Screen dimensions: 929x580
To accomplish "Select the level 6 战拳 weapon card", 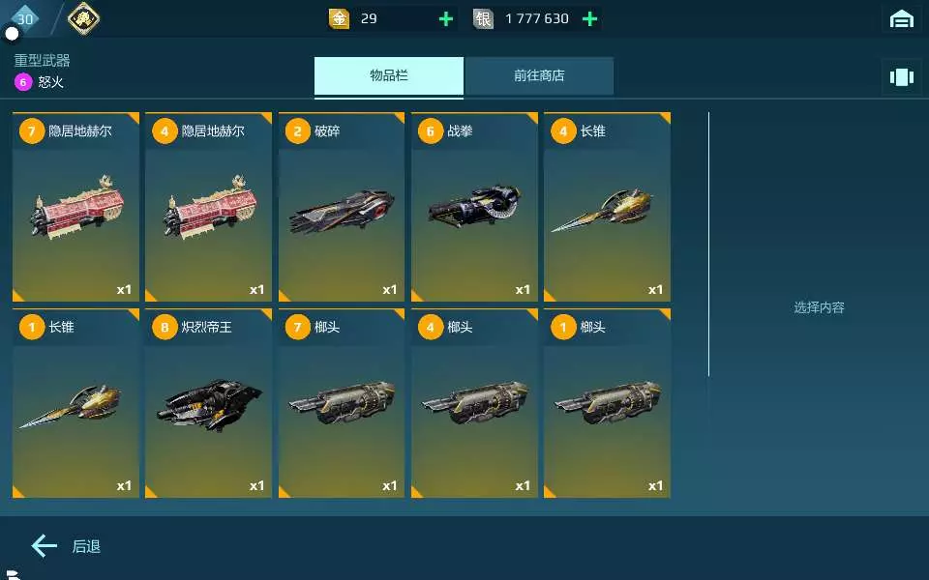I will coord(474,207).
